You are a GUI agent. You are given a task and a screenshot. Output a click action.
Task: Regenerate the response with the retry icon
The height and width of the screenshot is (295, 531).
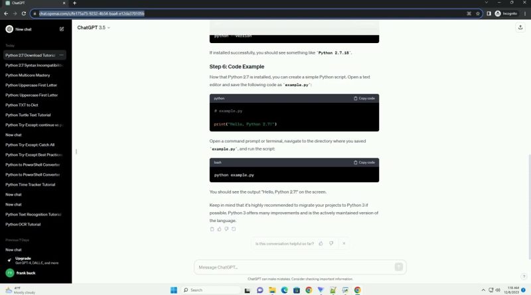tap(234, 229)
